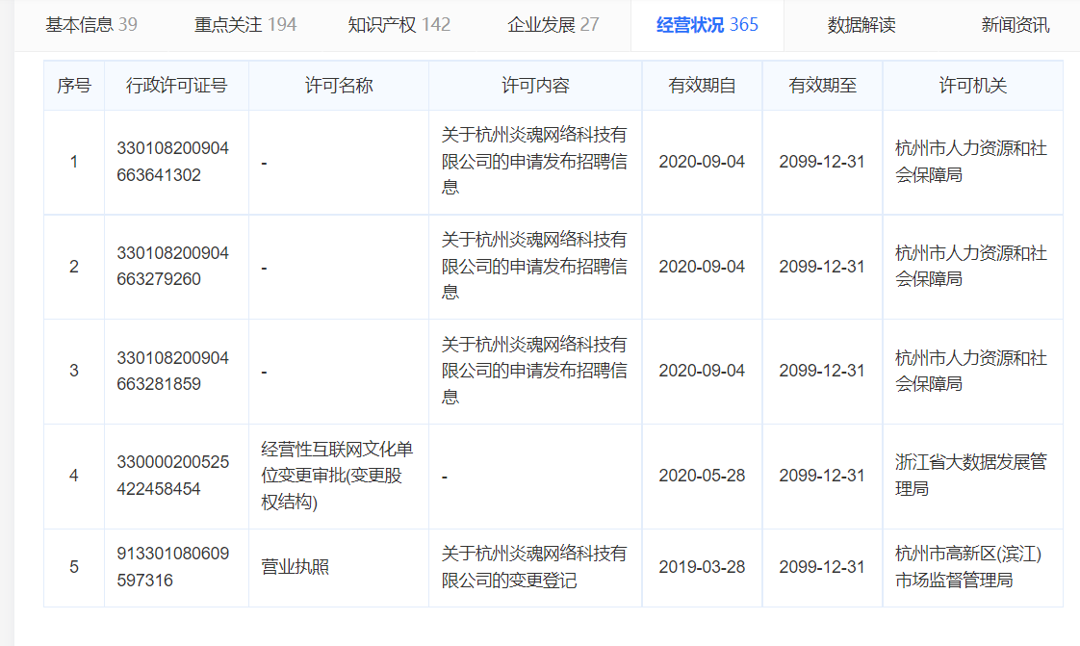Select license number 330000200525422458454
1080x646 pixels.
coord(173,476)
